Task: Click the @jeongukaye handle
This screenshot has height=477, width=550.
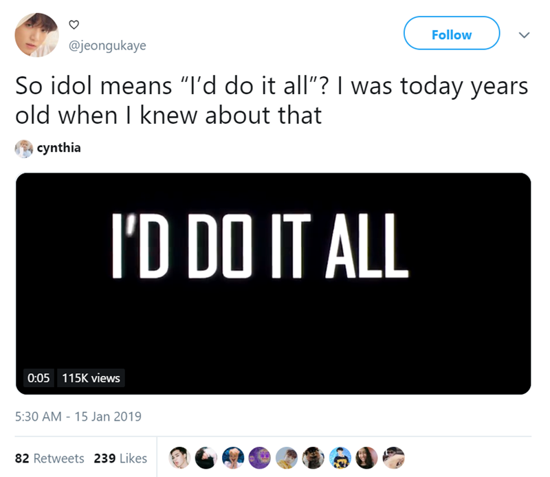Action: tap(107, 45)
